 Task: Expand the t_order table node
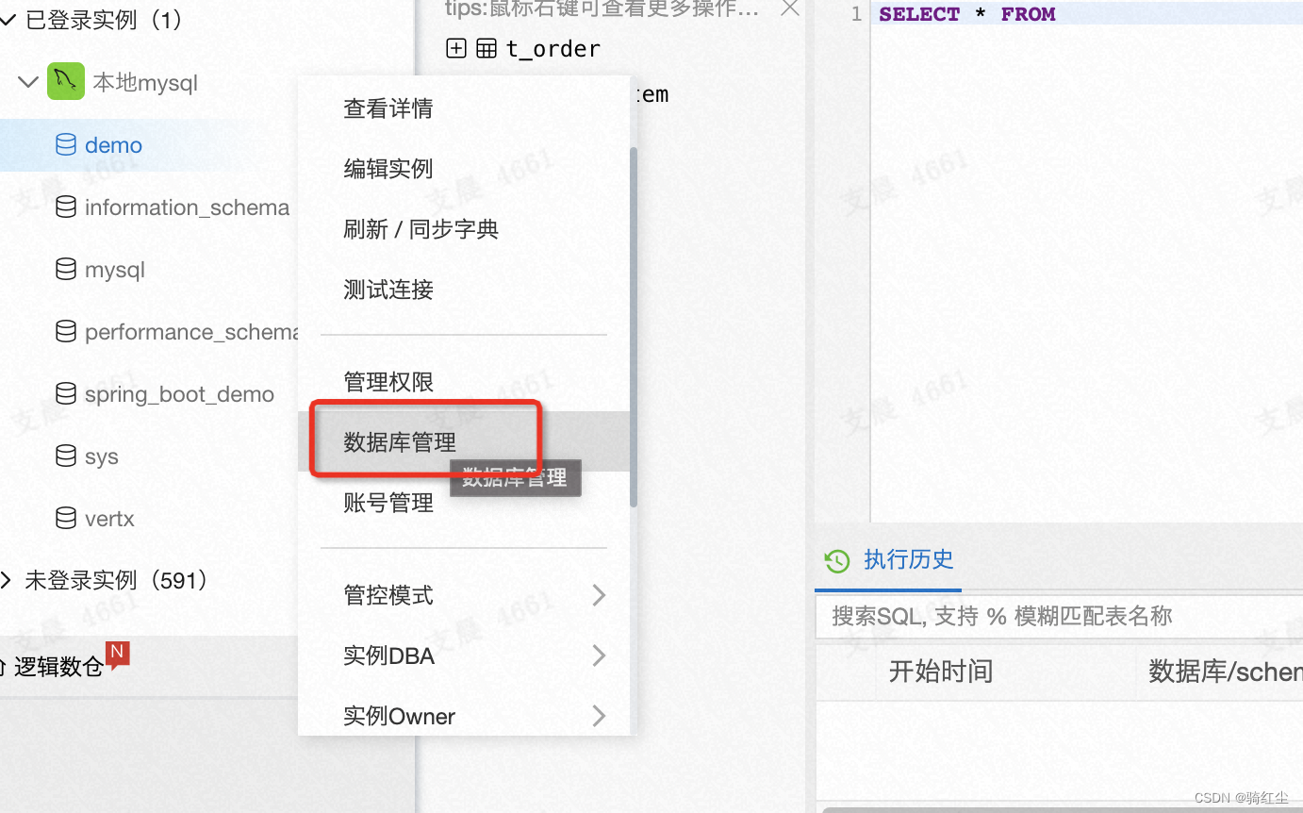point(456,48)
